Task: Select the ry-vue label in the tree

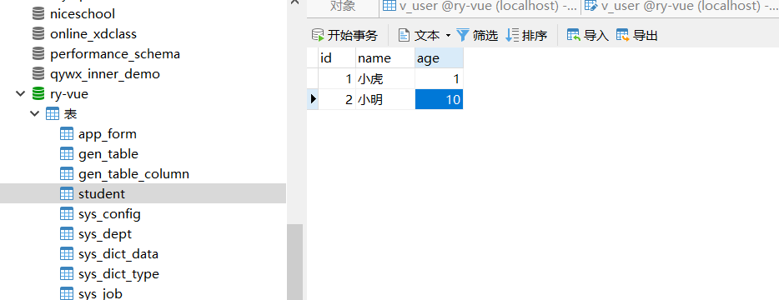Action: pyautogui.click(x=69, y=94)
